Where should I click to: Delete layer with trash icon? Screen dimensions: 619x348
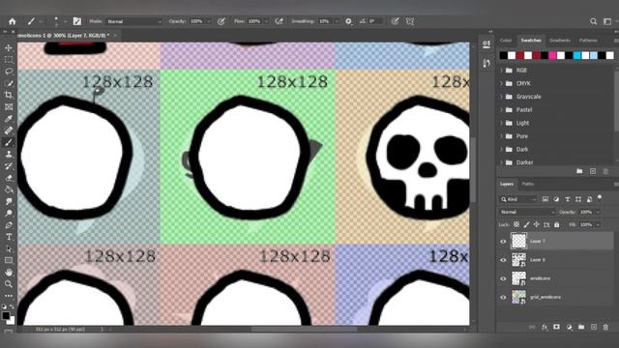tap(605, 327)
